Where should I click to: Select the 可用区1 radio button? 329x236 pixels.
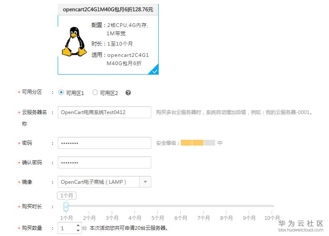61,92
